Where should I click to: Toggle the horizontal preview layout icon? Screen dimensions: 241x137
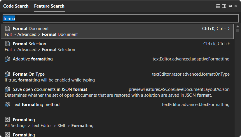pos(218,6)
